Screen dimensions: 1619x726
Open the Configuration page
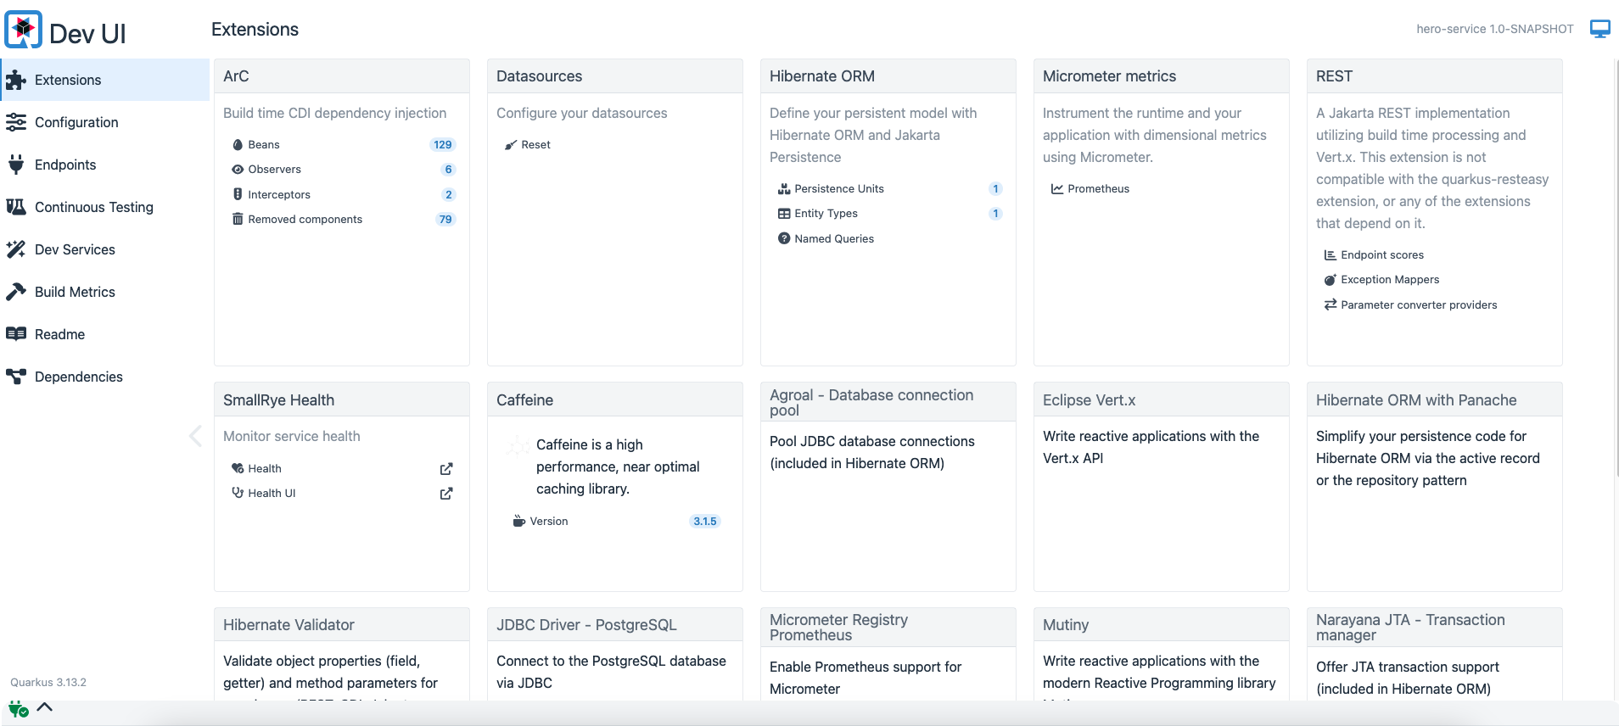(105, 122)
